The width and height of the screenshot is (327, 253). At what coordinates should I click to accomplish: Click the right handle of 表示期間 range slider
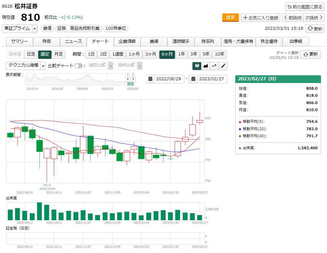coord(133,79)
